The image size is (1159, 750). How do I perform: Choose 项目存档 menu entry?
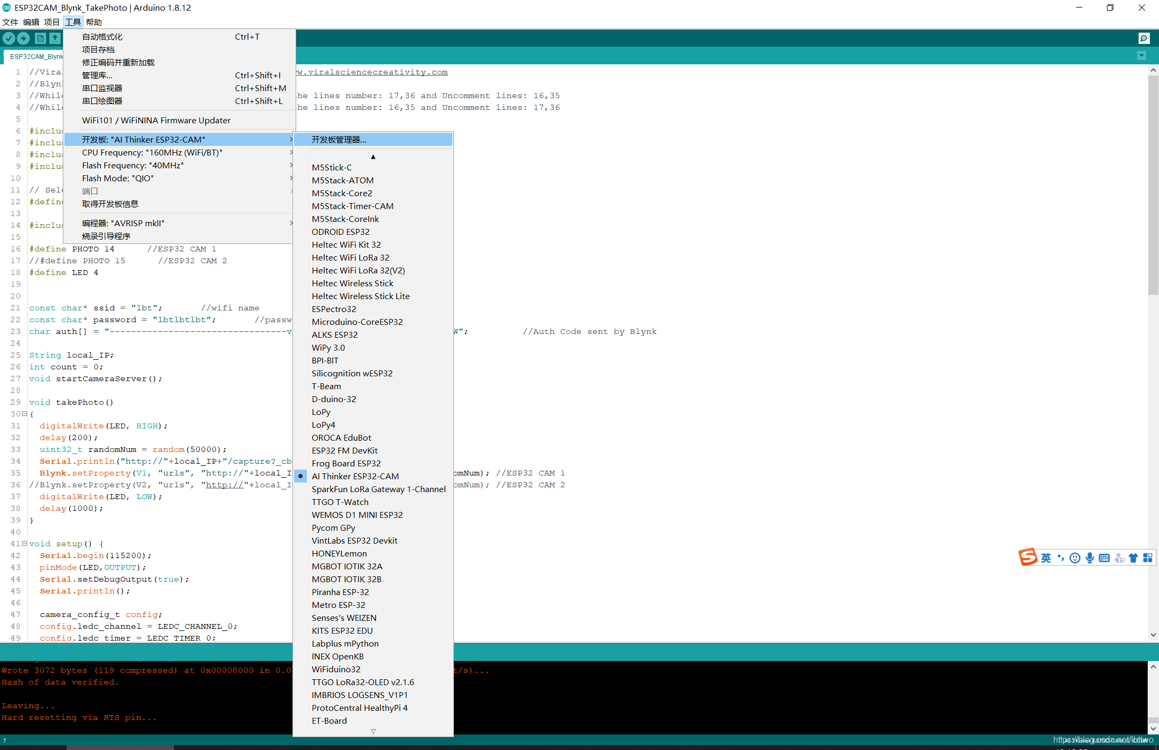click(x=179, y=49)
